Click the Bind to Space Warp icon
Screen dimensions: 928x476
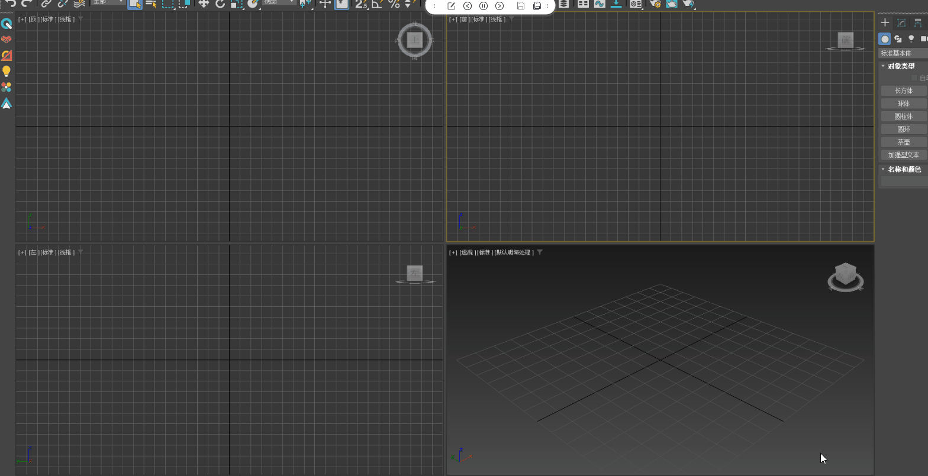click(79, 4)
